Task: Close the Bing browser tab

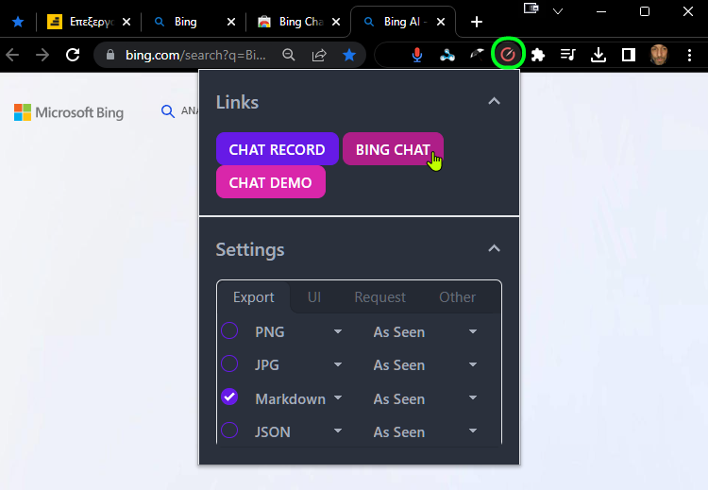Action: coord(231,22)
